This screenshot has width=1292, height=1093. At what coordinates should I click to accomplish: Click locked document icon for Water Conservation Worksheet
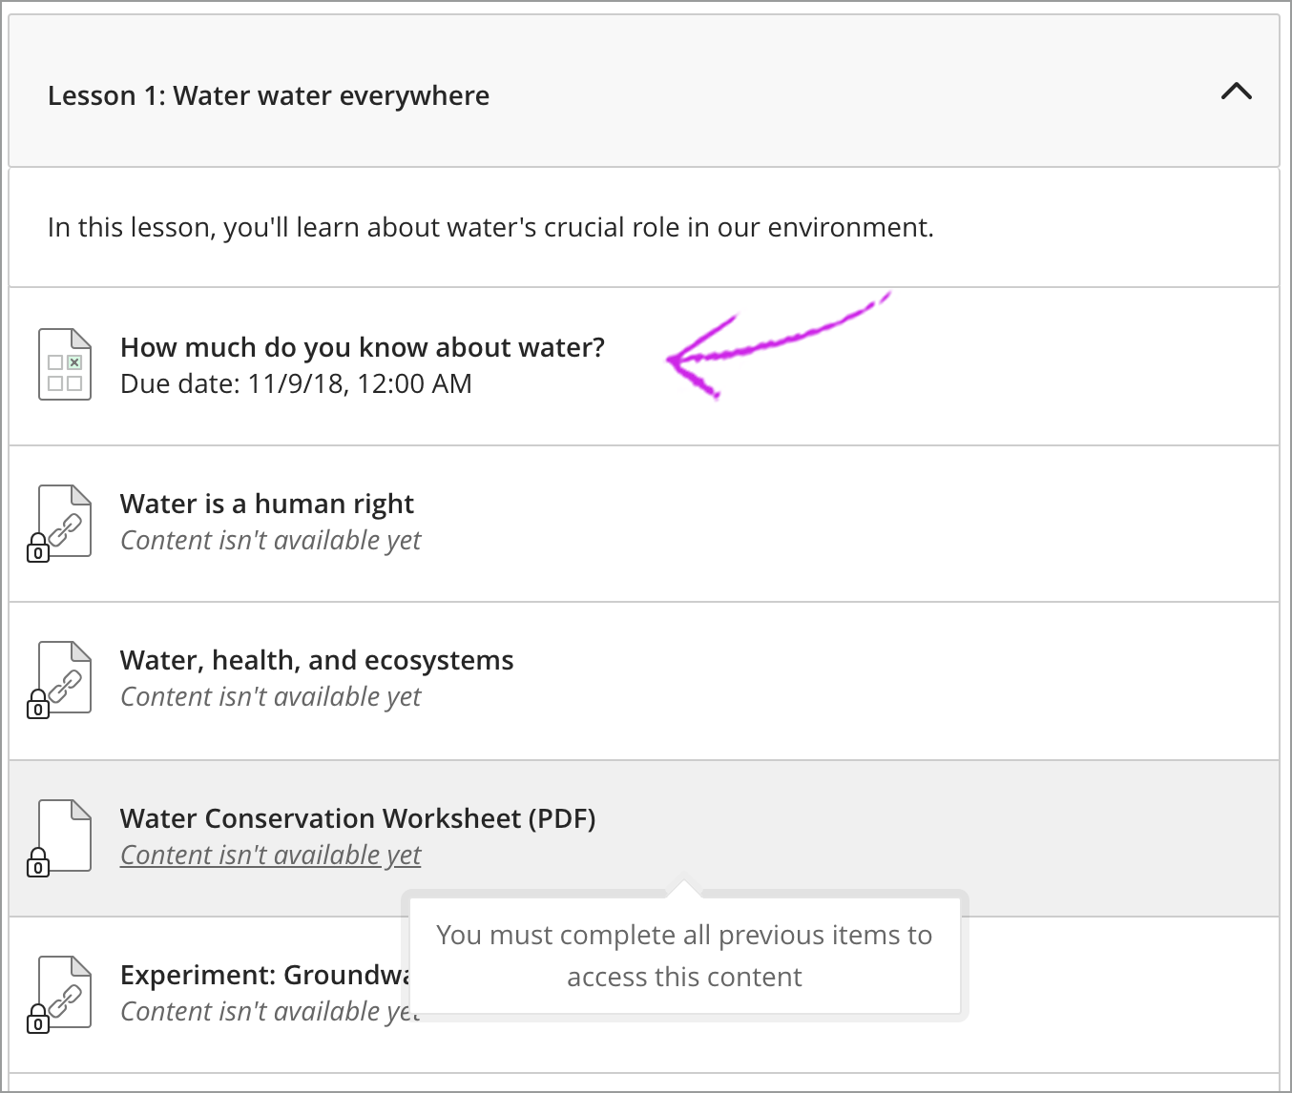click(60, 837)
